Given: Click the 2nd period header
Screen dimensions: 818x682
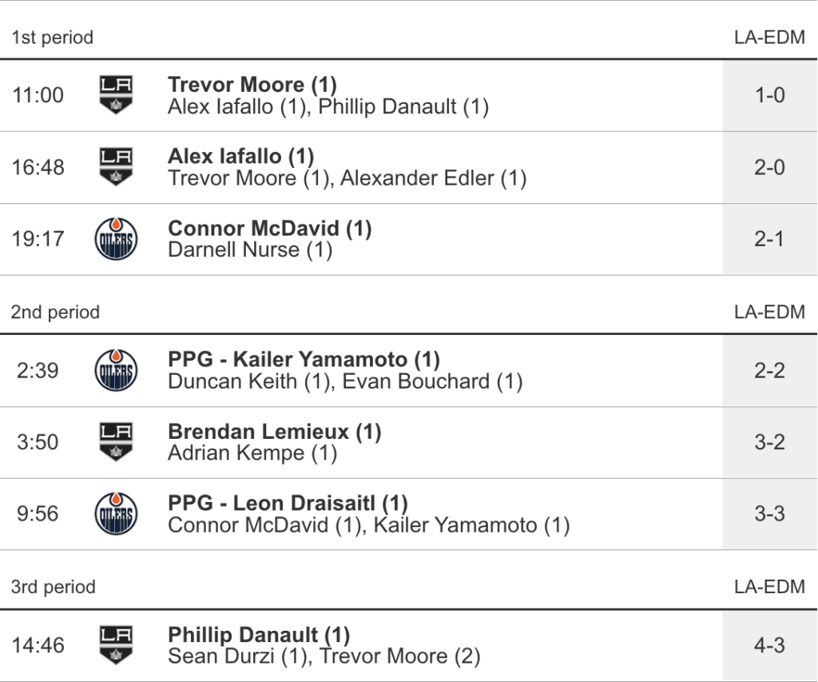Looking at the screenshot, I should pos(55,313).
